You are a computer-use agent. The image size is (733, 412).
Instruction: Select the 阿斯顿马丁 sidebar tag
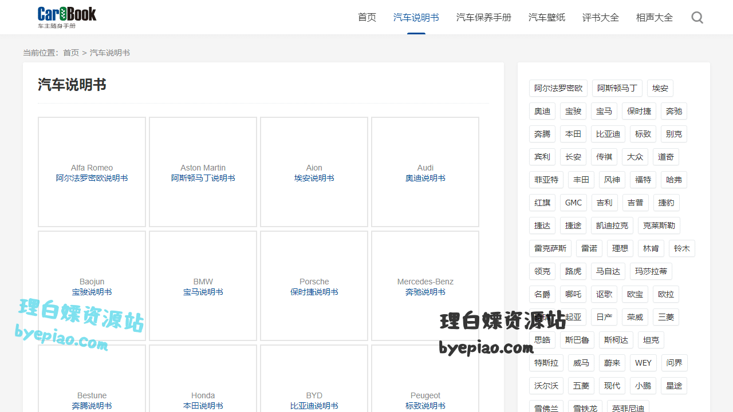[617, 88]
